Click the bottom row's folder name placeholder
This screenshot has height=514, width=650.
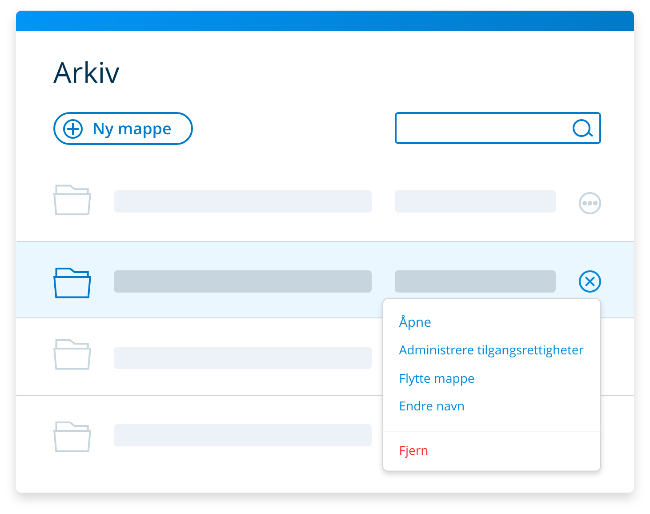coord(242,435)
